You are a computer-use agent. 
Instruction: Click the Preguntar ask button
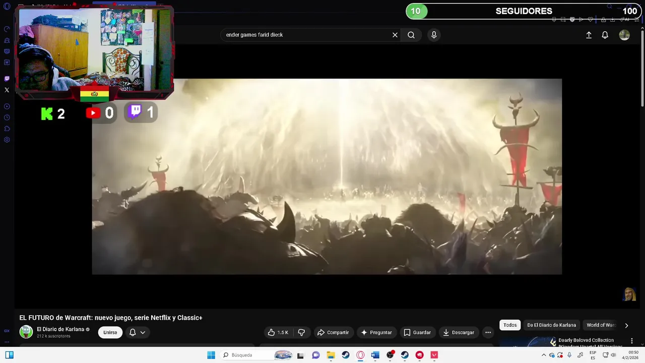pyautogui.click(x=376, y=332)
